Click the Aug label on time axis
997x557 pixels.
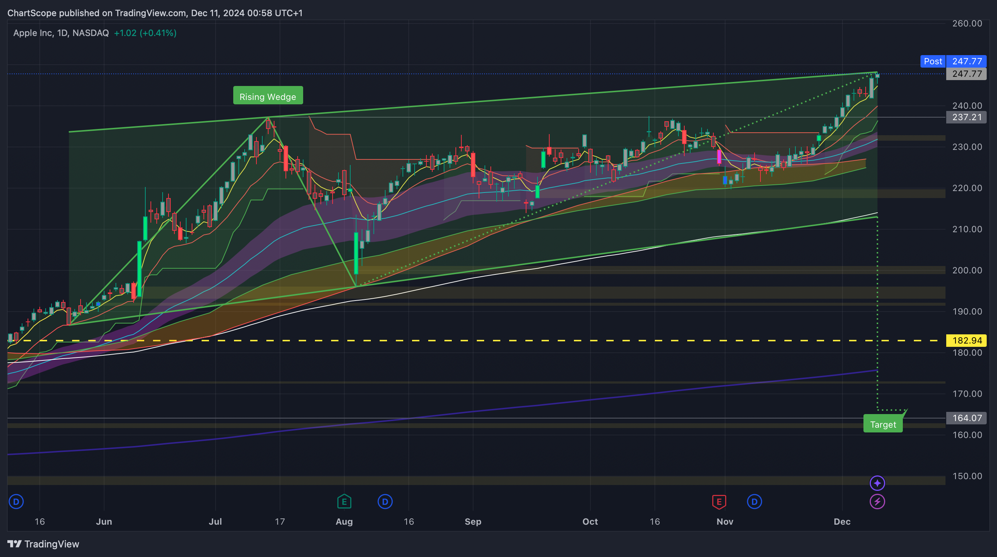tap(344, 521)
